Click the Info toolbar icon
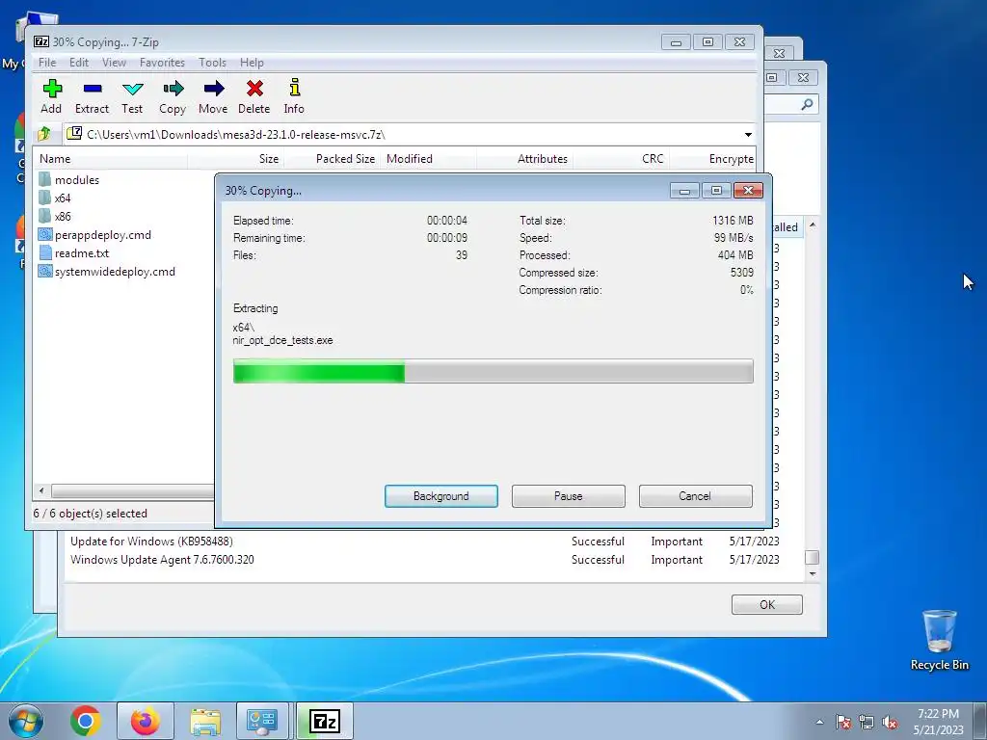Viewport: 987px width, 740px height. [294, 88]
